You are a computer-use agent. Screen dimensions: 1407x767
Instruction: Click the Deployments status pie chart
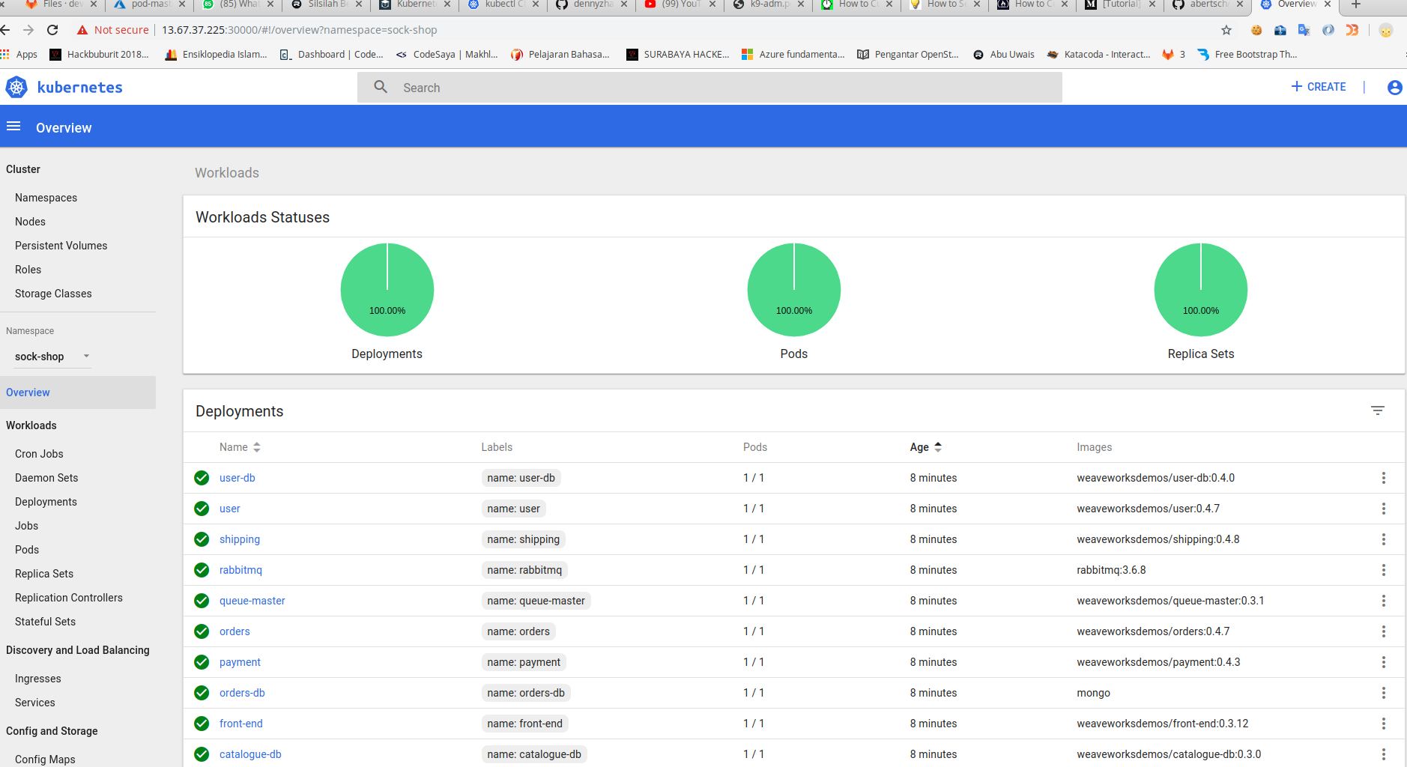click(x=387, y=289)
